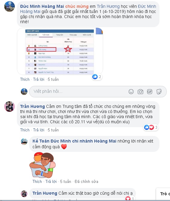170x201 pixels.
Task: Open Đức Minh Hoàng Mai profile avatar
Action: [9, 6]
